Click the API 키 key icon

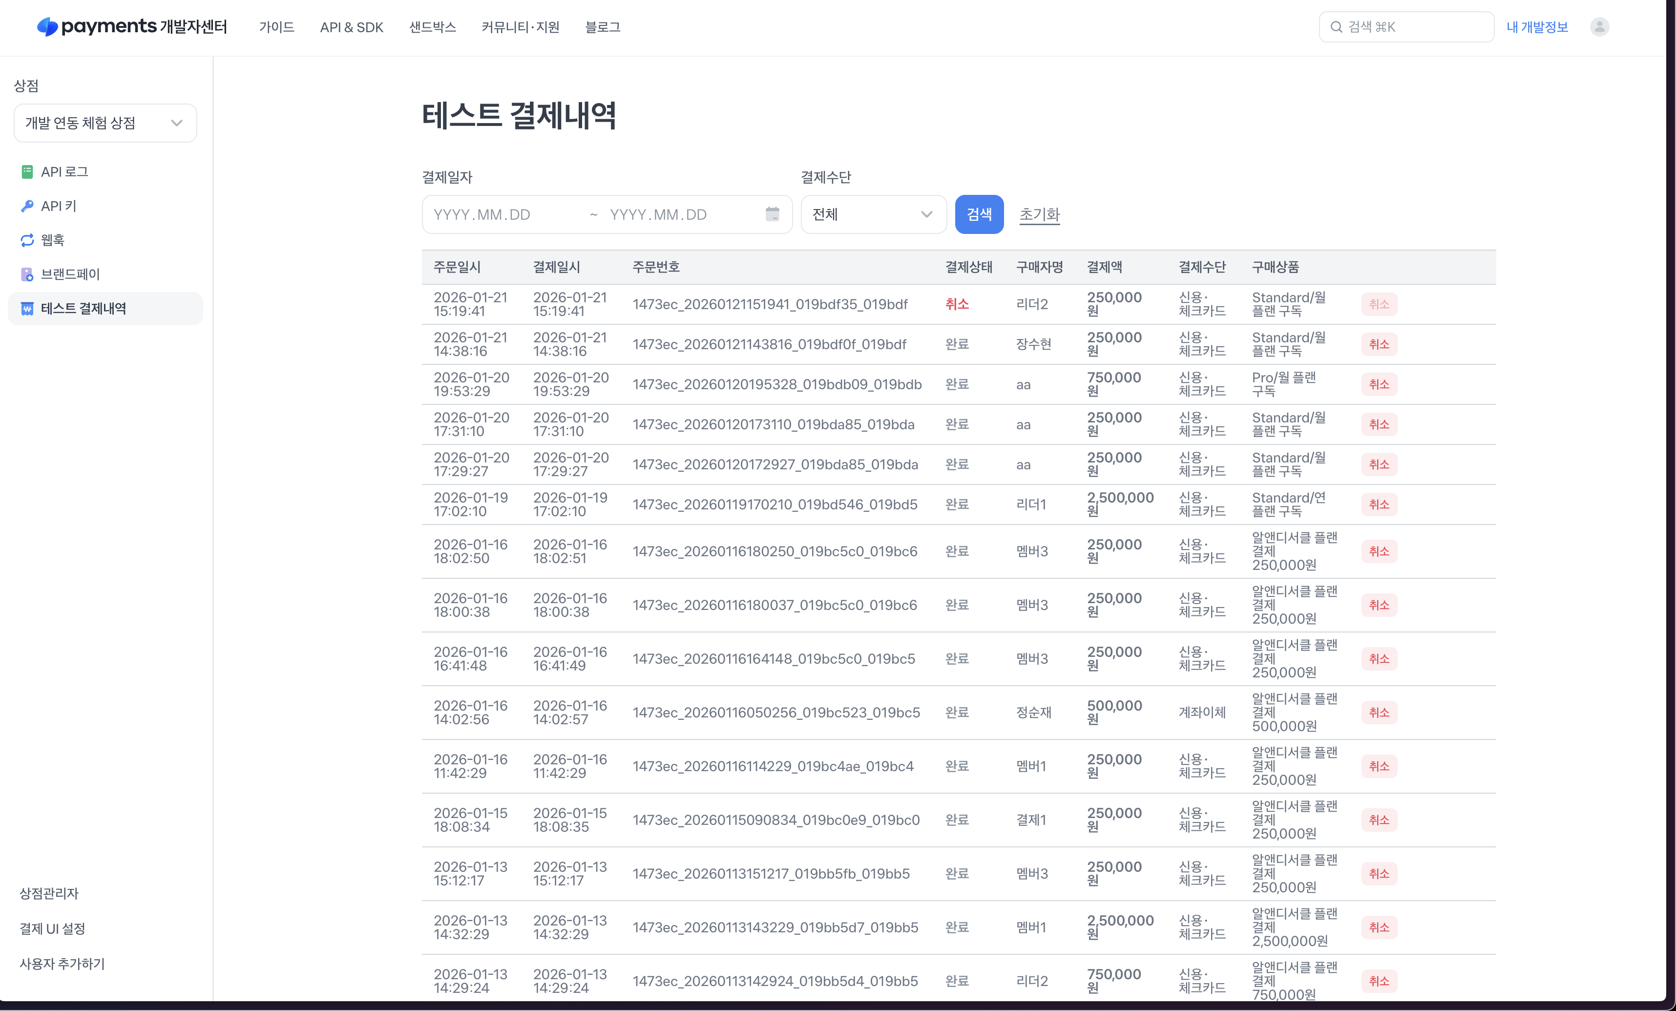pos(27,206)
